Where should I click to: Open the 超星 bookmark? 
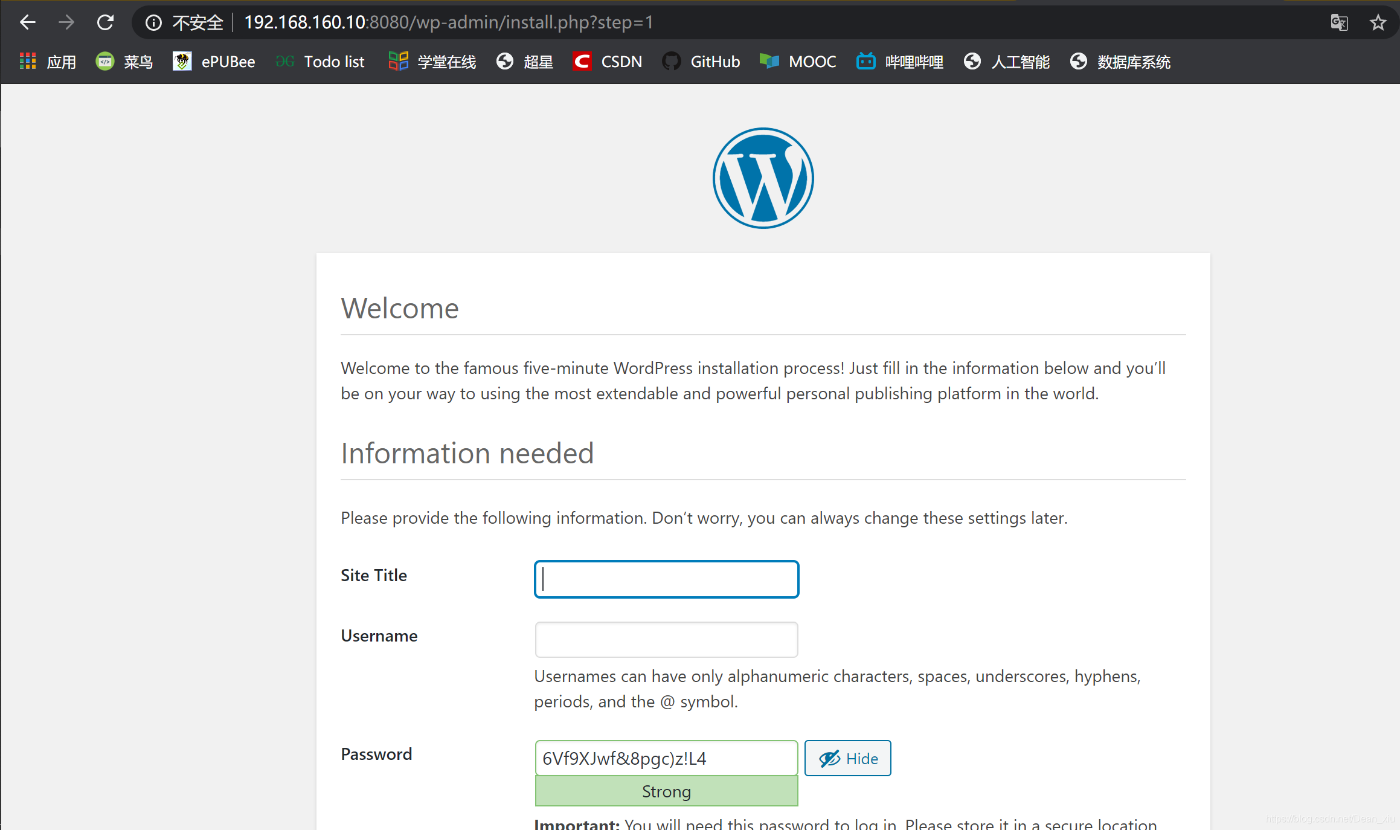[x=525, y=62]
